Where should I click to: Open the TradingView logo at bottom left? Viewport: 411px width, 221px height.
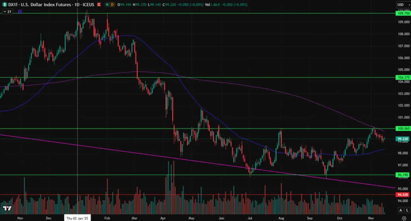point(7,208)
